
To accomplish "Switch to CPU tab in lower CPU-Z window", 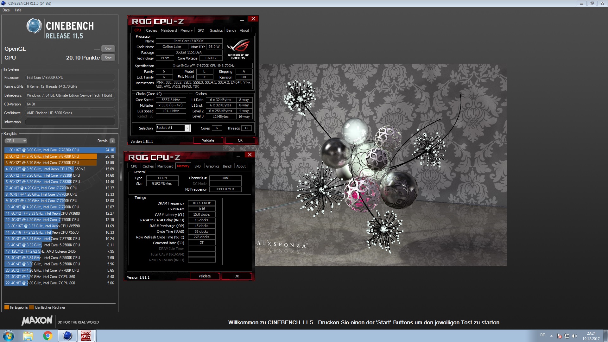I will 134,166.
